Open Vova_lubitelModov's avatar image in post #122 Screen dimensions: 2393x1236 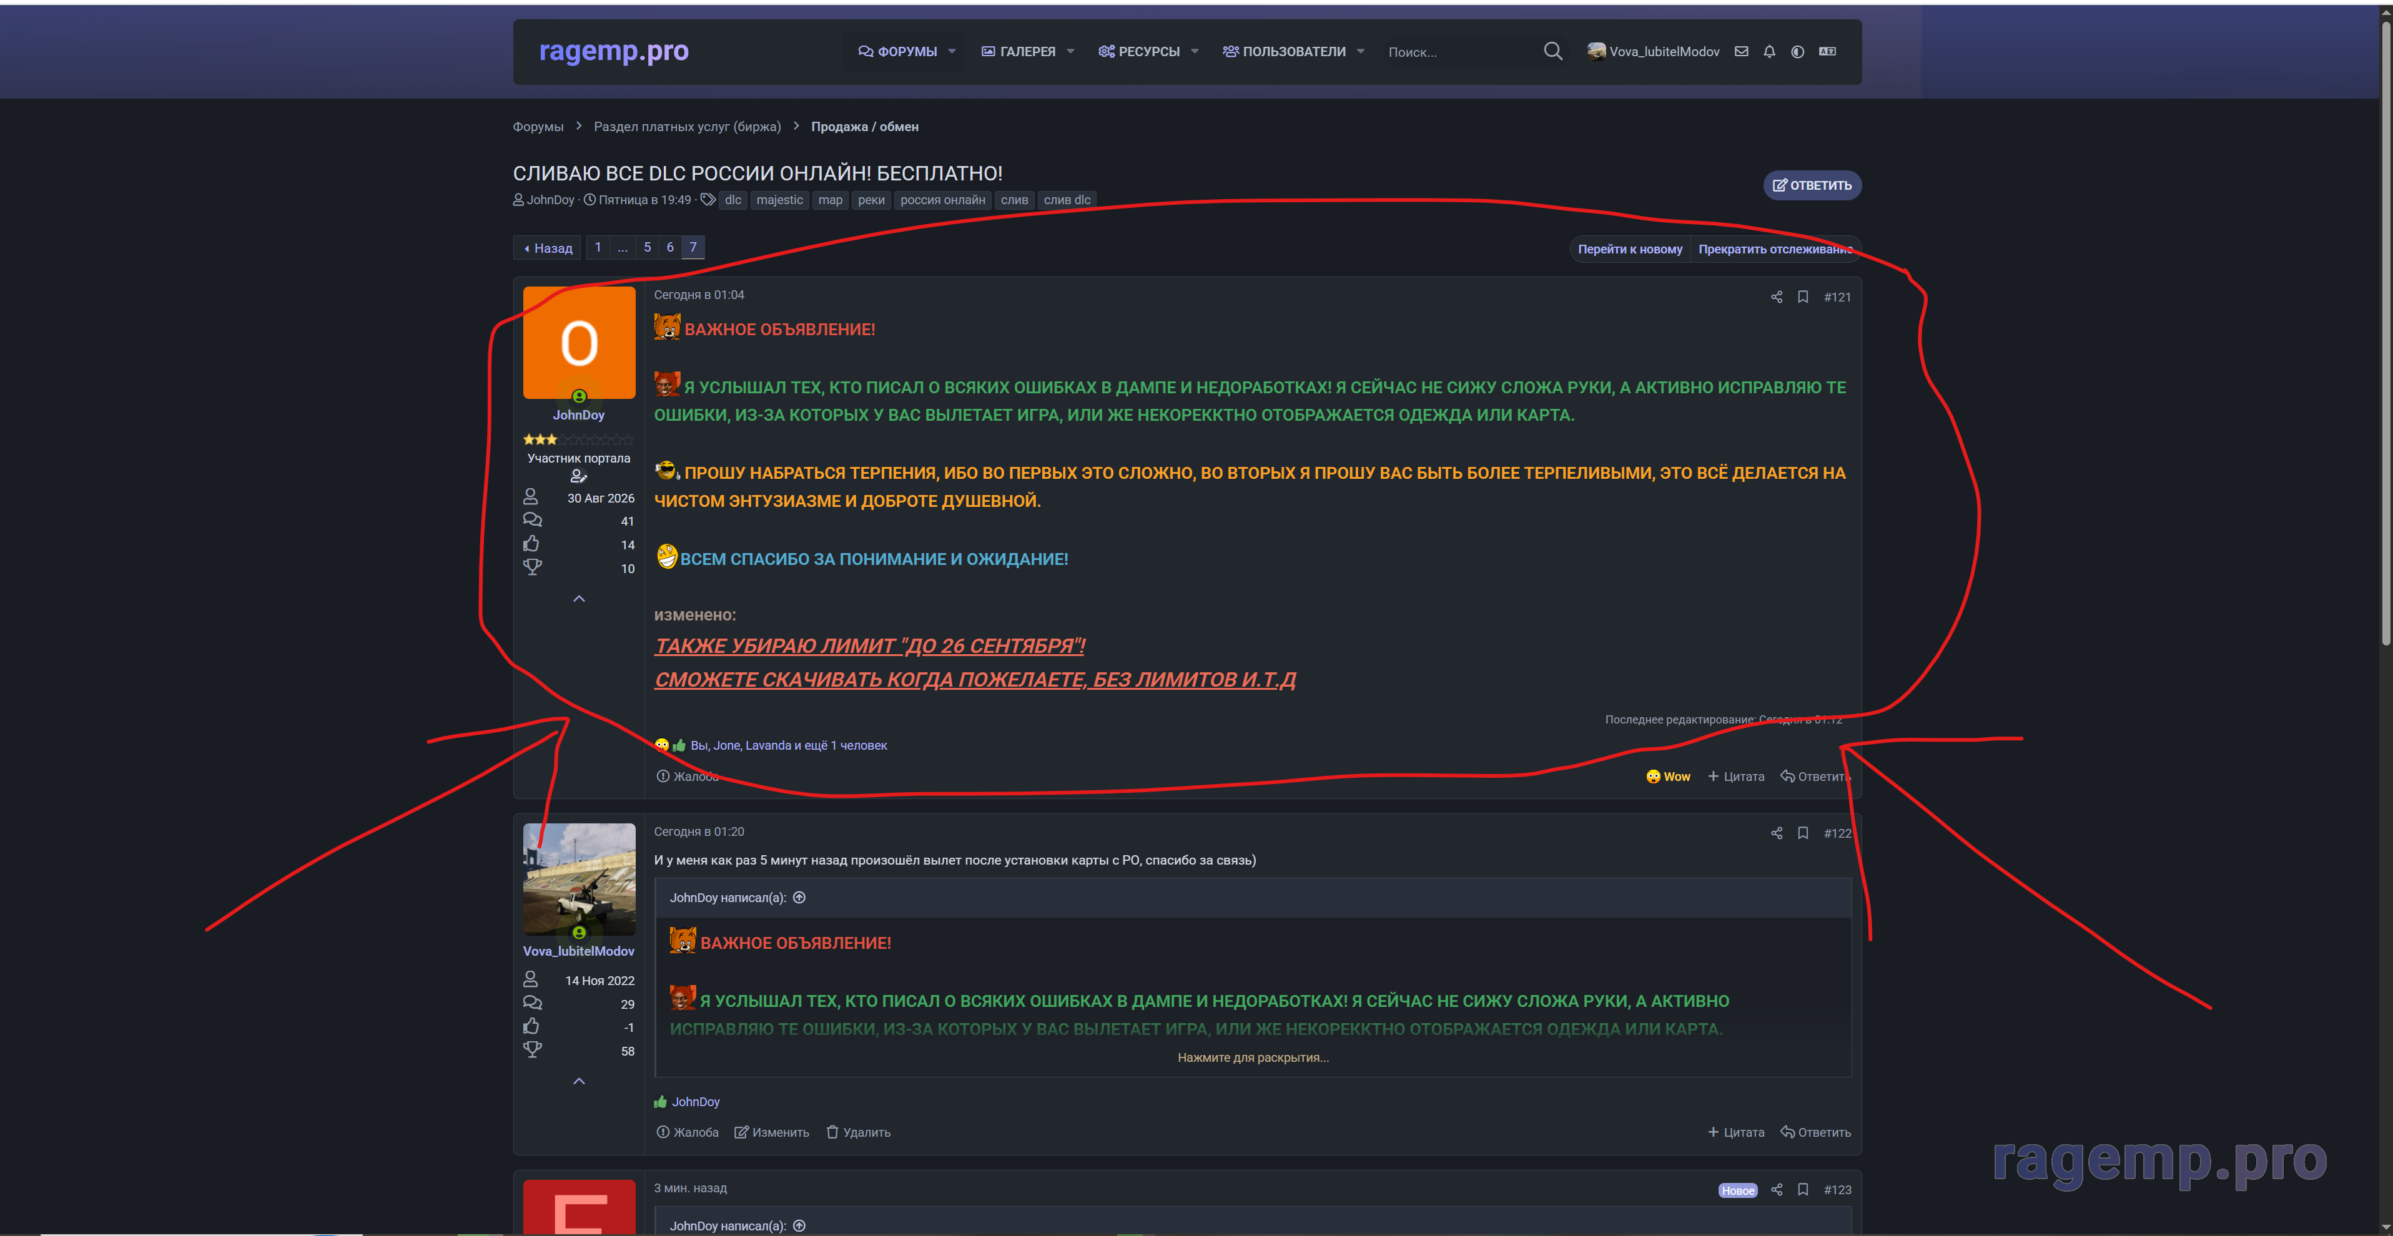579,878
